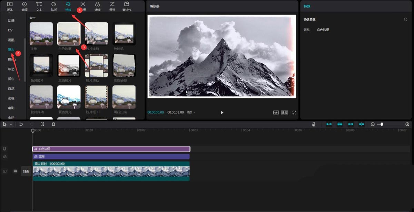This screenshot has height=212, width=414.
Task: Select the 边框 effect category
Action: point(11,98)
